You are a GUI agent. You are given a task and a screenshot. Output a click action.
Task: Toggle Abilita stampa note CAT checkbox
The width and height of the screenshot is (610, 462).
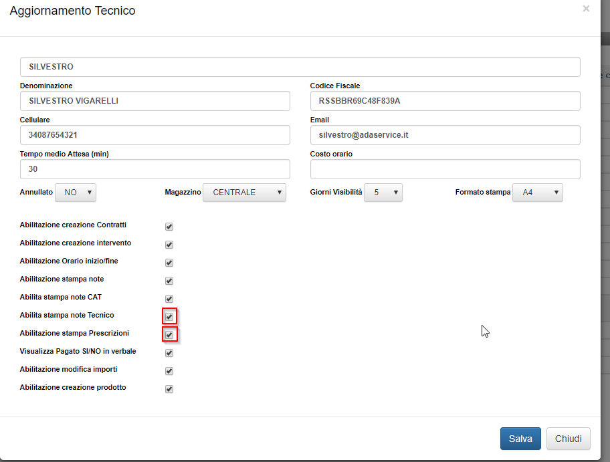pyautogui.click(x=169, y=299)
